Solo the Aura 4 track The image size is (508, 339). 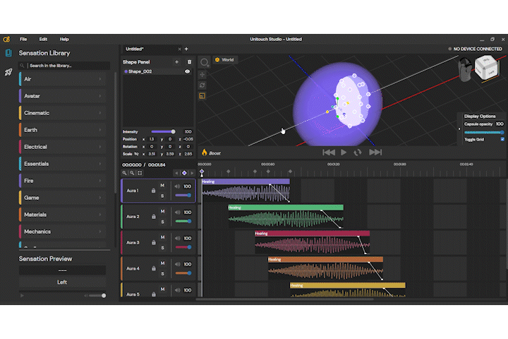coord(163,273)
